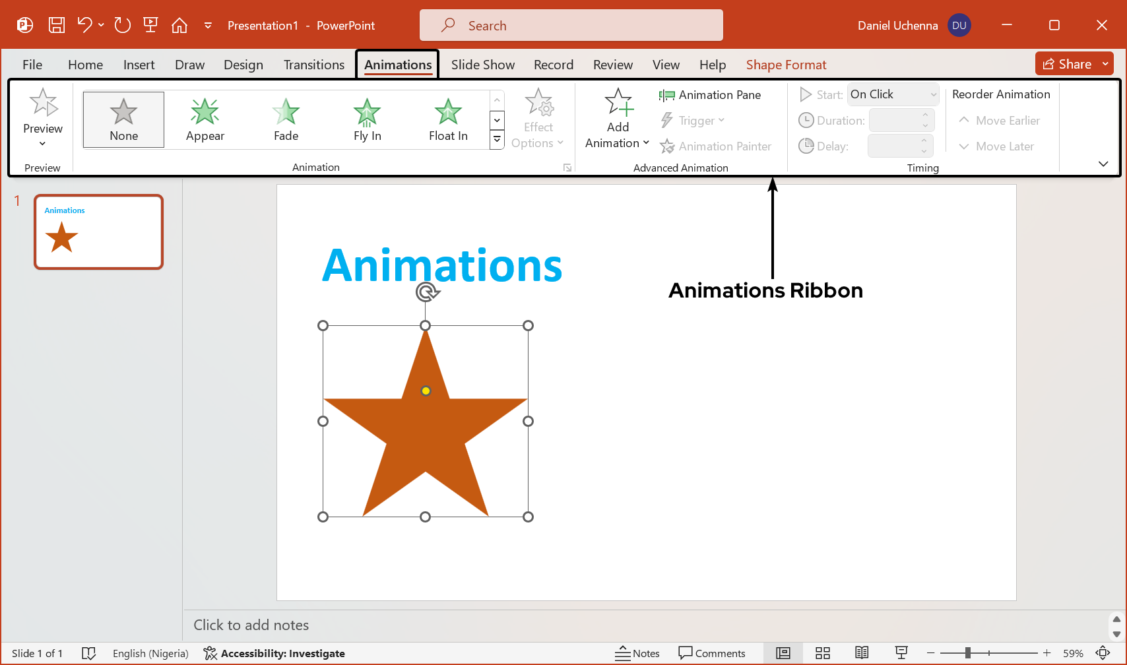Screen dimensions: 1127x665
Task: Switch to the Transitions tab
Action: [313, 65]
